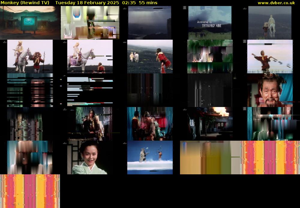This screenshot has height=208, width=300.
Task: Select the blurred frame left of the headdress woman
Action: (x=30, y=124)
